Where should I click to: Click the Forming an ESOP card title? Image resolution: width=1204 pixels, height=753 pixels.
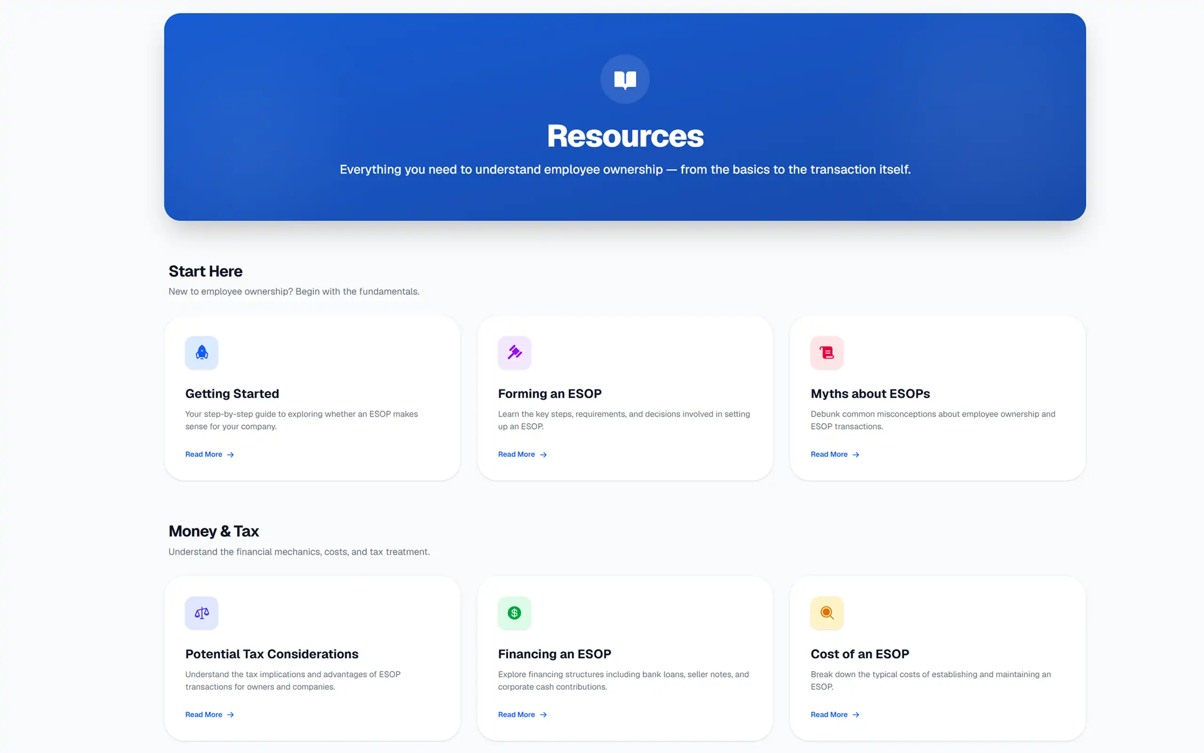(x=550, y=394)
